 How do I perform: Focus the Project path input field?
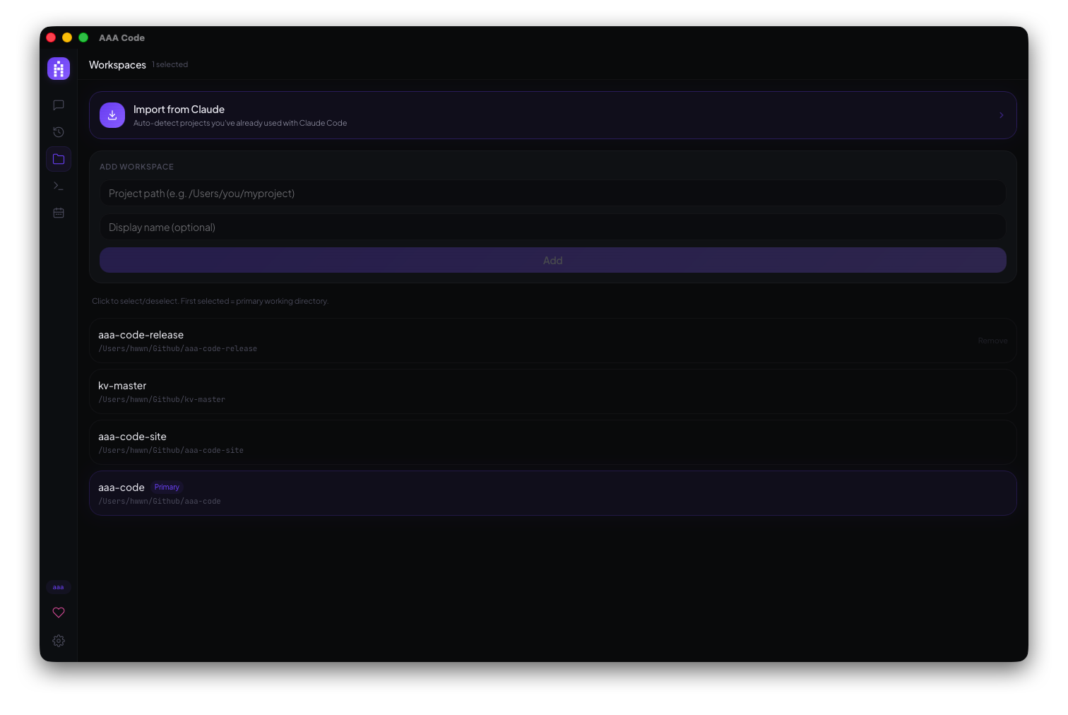[552, 194]
